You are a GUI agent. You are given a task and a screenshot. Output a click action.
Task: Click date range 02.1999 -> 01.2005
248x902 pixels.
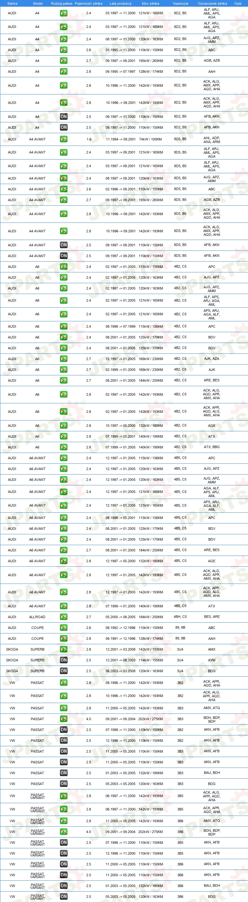(x=121, y=370)
